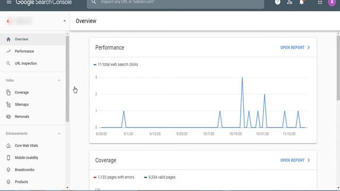Open Breadcrumbs enhancement report
Image resolution: width=340 pixels, height=191 pixels.
(32, 170)
